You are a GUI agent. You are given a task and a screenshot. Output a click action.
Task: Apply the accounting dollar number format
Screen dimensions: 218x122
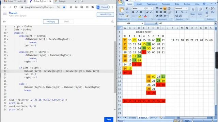176,12
